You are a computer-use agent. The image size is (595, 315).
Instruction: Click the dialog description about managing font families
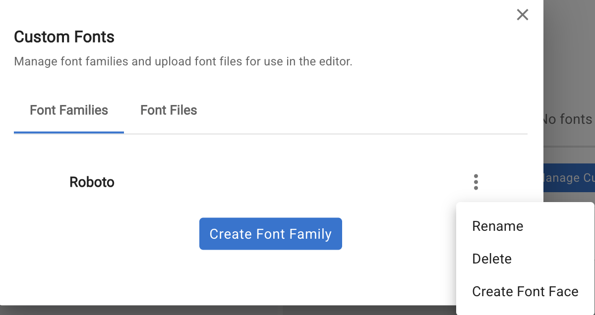pos(183,62)
